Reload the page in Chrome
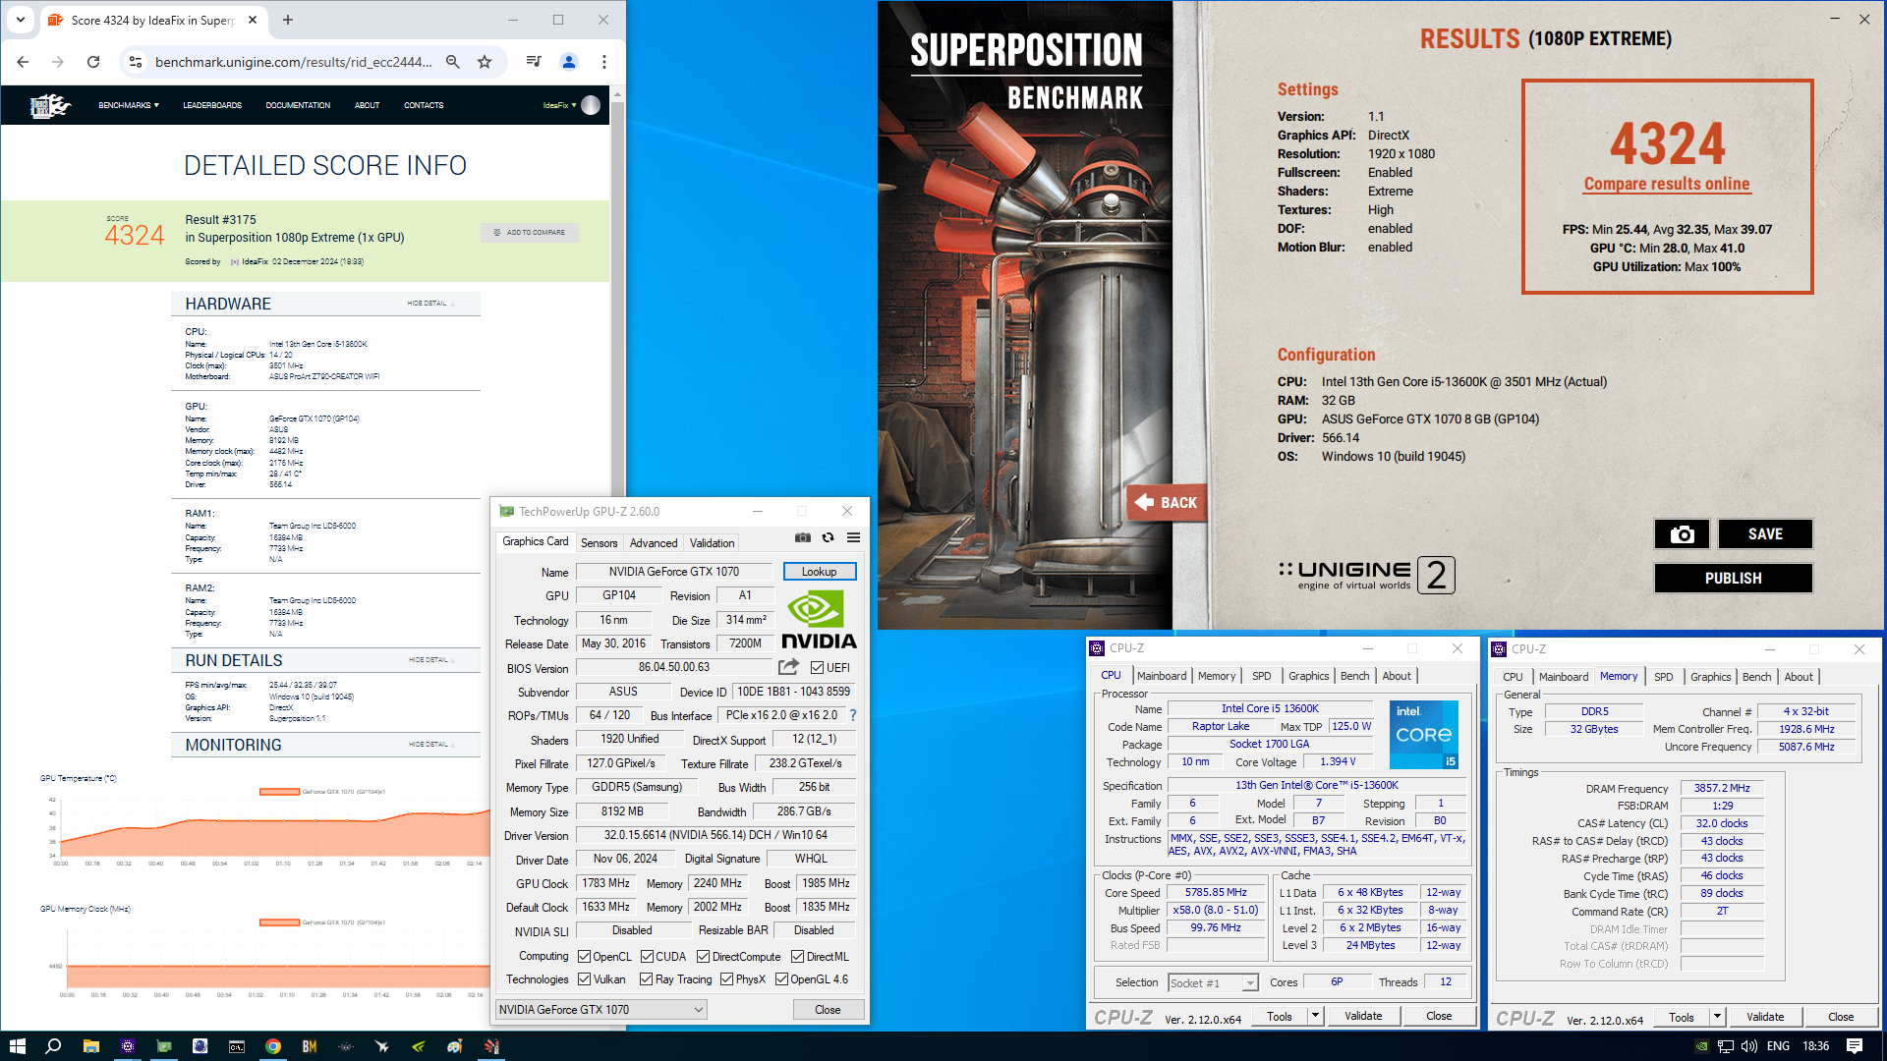Viewport: 1887px width, 1061px height. pos(93,62)
